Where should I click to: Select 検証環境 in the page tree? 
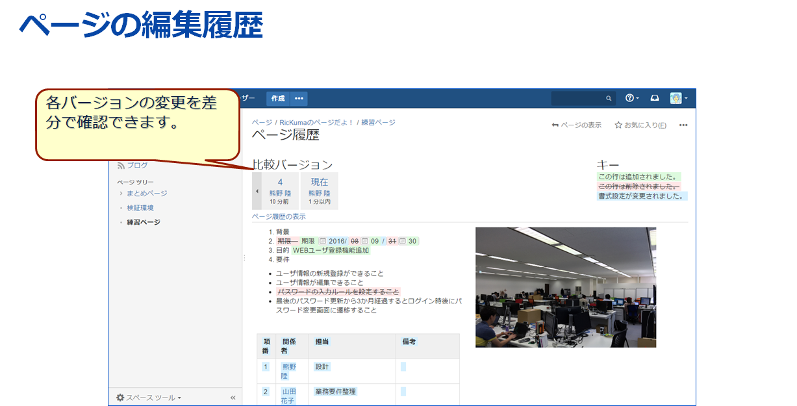(140, 208)
